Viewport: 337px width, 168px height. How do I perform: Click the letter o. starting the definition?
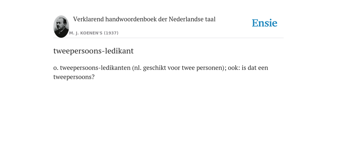point(56,68)
